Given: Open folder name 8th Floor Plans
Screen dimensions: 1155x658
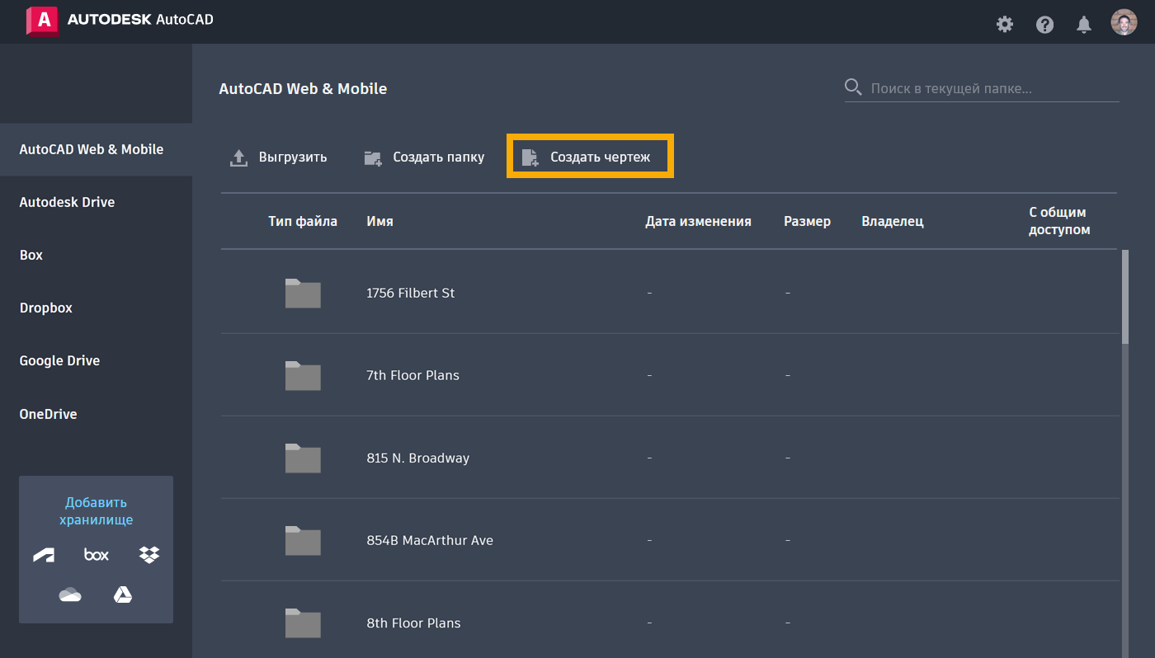Looking at the screenshot, I should click(x=413, y=623).
